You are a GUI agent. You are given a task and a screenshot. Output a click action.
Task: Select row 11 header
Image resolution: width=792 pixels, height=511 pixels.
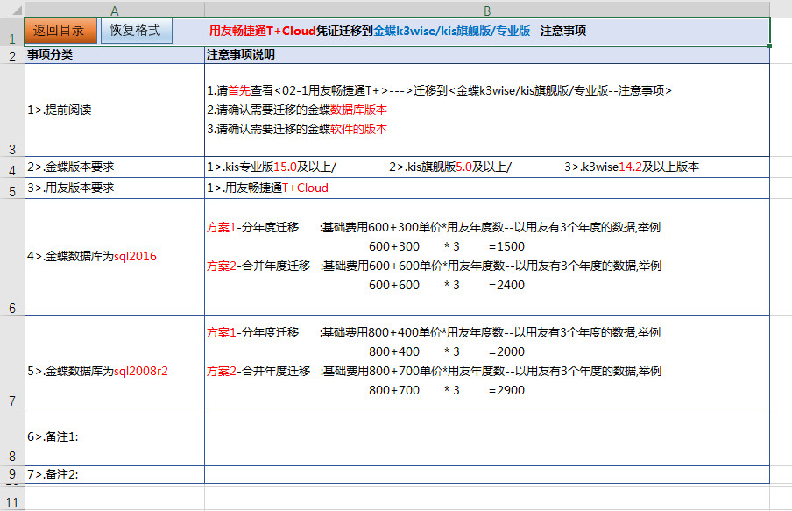[11, 501]
